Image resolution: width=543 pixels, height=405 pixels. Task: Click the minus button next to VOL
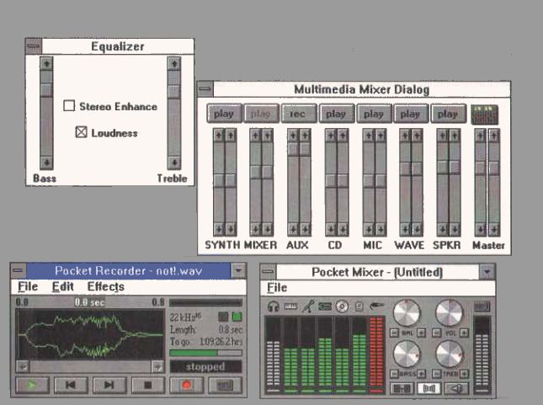[x=437, y=333]
